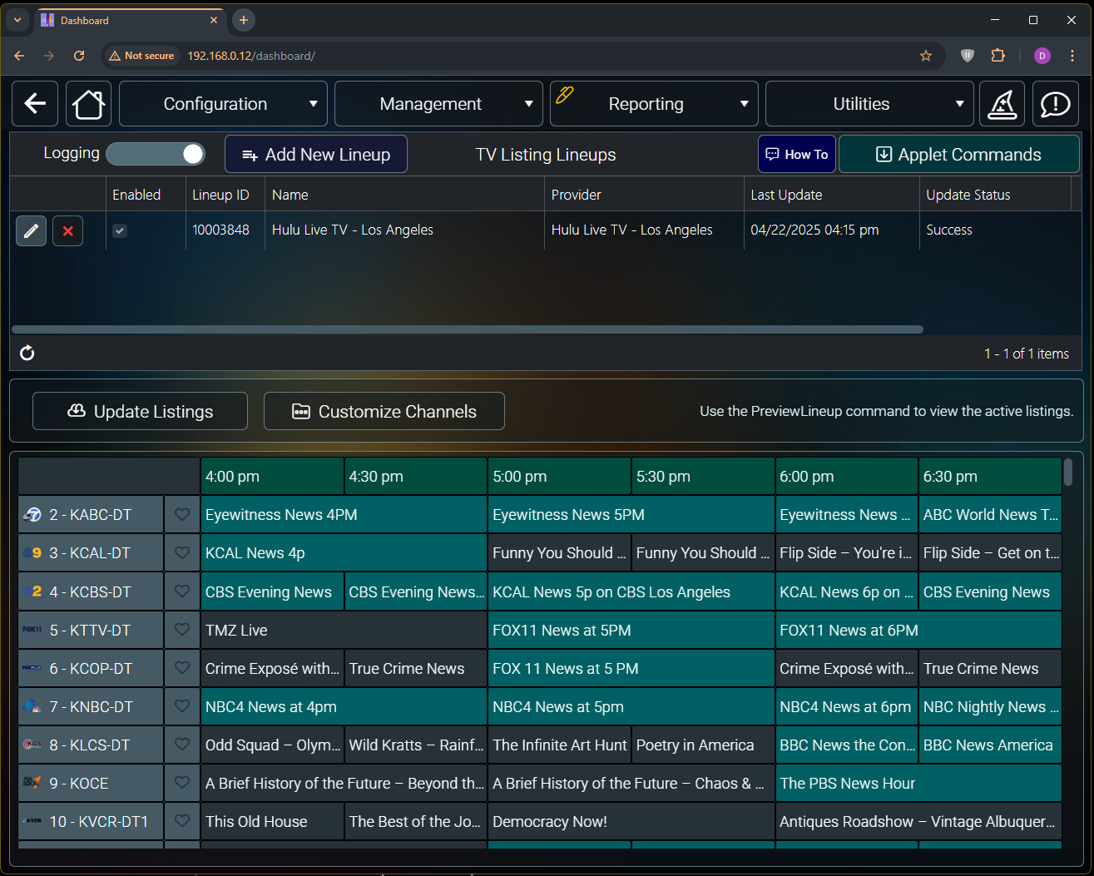Select the ABC World News program cell
The width and height of the screenshot is (1094, 876).
tap(990, 515)
